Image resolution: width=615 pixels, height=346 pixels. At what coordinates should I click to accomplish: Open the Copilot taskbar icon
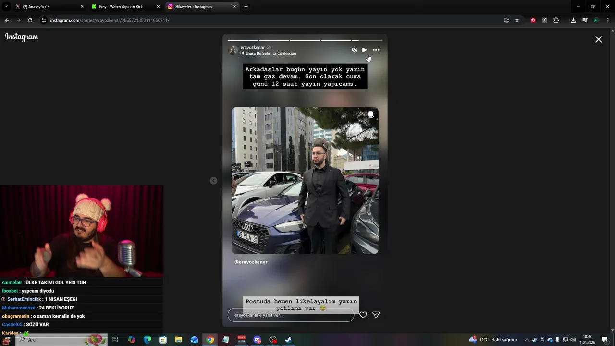pos(132,340)
